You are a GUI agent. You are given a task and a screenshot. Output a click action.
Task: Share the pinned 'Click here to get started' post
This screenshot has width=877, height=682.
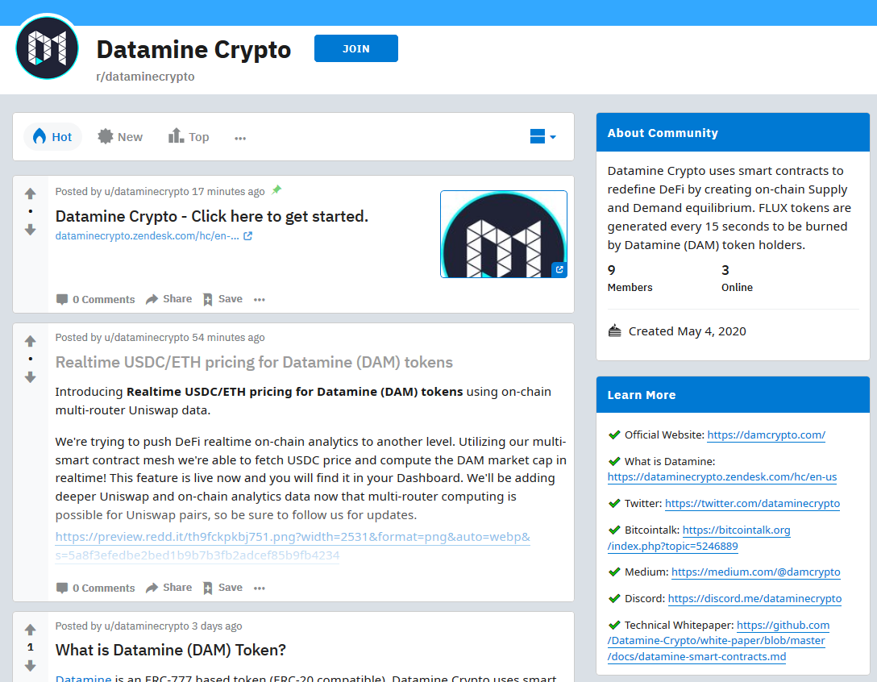pyautogui.click(x=168, y=299)
